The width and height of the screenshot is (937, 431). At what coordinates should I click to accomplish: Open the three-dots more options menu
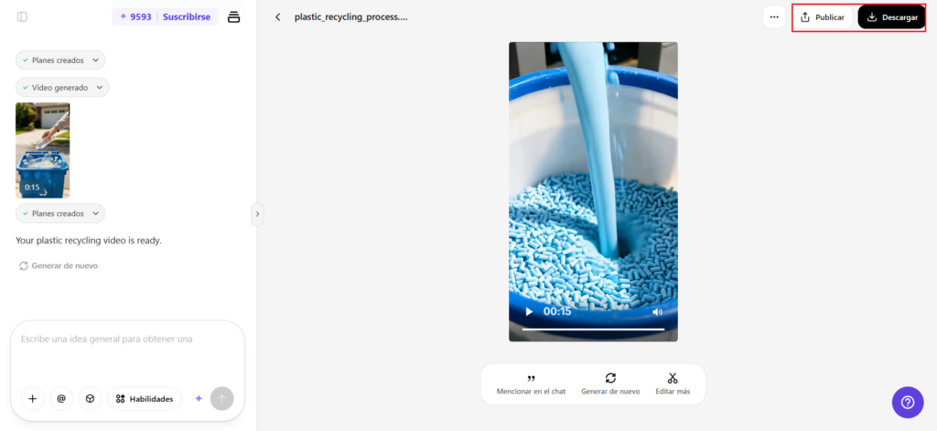click(x=774, y=17)
